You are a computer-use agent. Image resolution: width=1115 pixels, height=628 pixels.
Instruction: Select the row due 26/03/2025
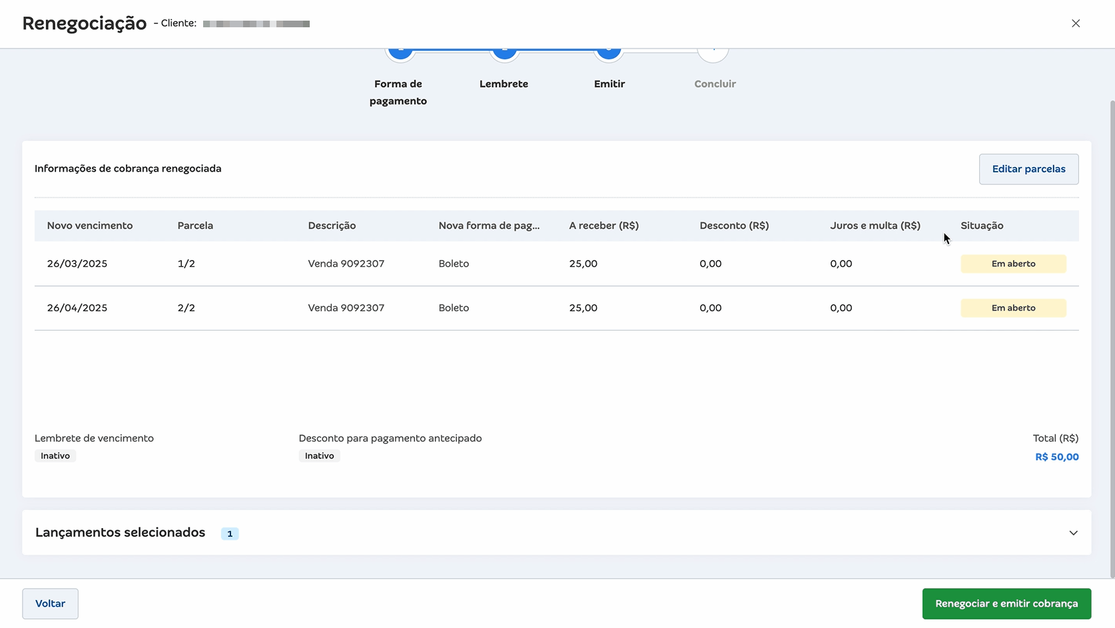(x=77, y=263)
